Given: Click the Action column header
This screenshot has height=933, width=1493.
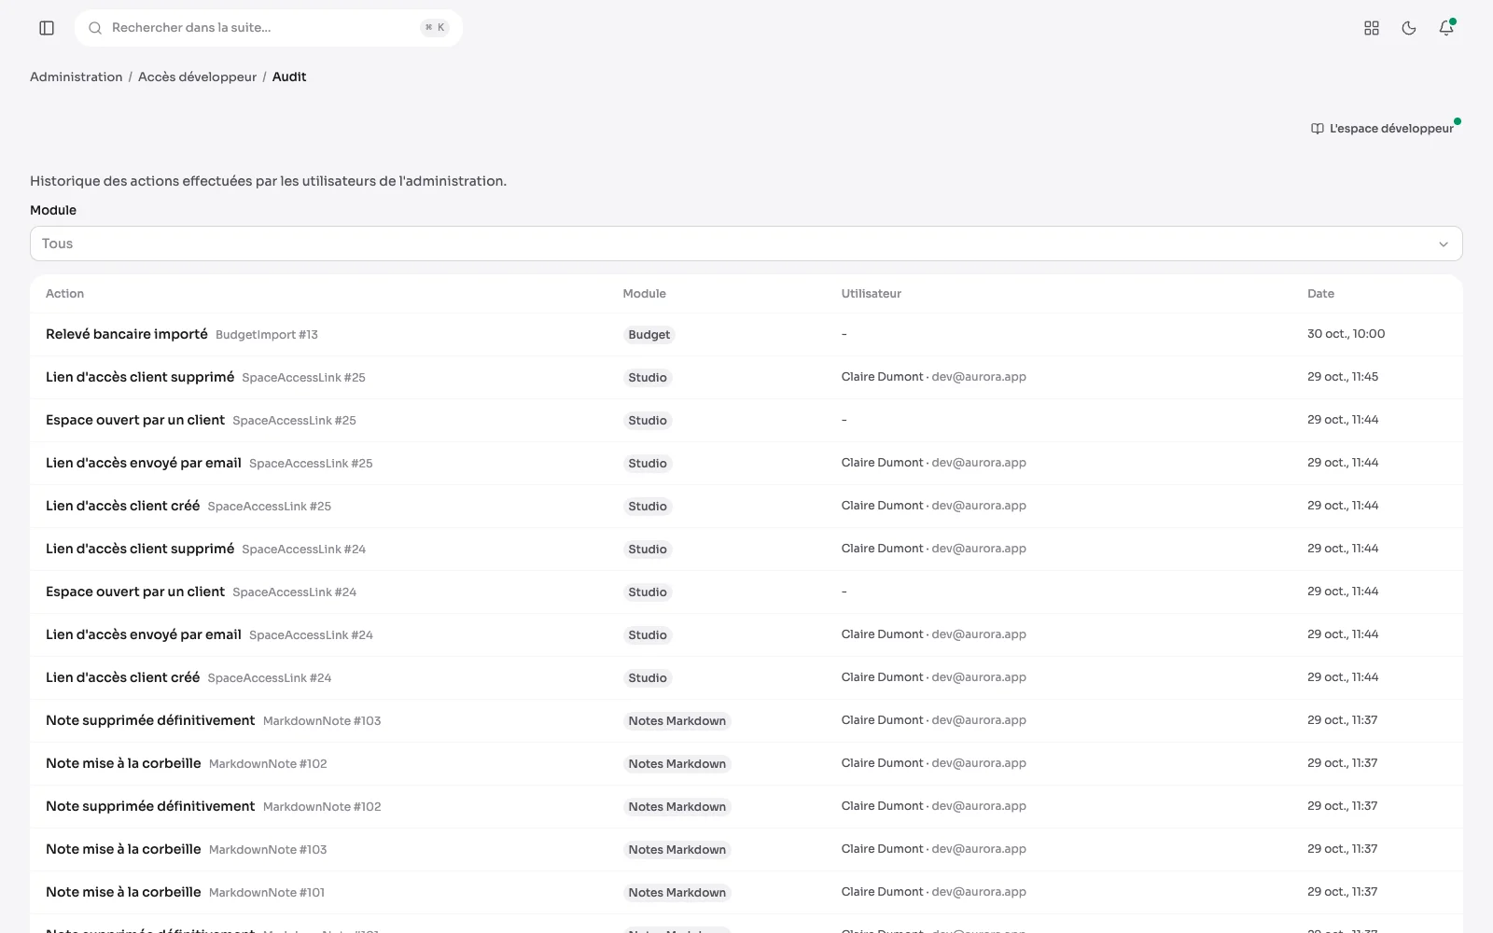Looking at the screenshot, I should tap(64, 294).
